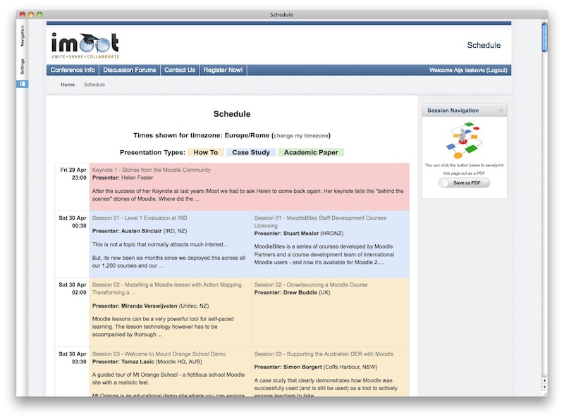The height and width of the screenshot is (419, 564).
Task: Open Session 02 Modelling a Moodle lesson
Action: (167, 289)
